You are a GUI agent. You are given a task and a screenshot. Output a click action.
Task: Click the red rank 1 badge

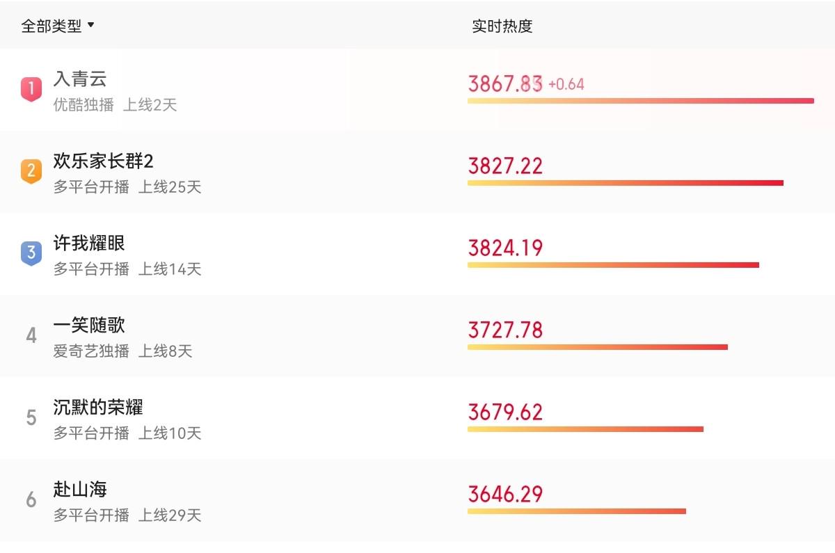click(31, 89)
